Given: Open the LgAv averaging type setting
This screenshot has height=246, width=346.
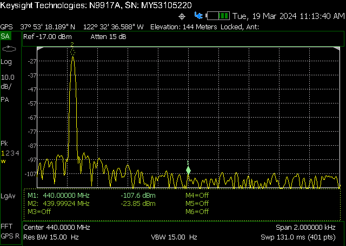Looking at the screenshot, I should pos(8,195).
